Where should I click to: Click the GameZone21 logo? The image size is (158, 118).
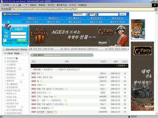point(11,14)
